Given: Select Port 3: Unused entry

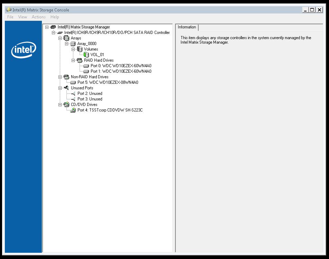Looking at the screenshot, I should pos(90,99).
